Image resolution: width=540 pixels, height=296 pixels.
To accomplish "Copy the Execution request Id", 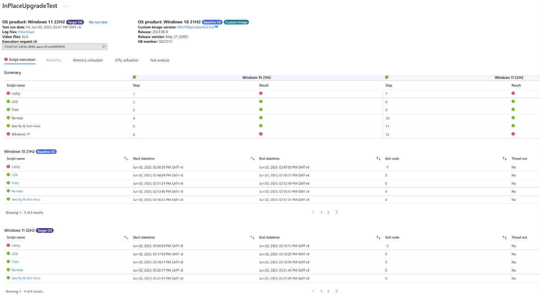I will [x=104, y=47].
